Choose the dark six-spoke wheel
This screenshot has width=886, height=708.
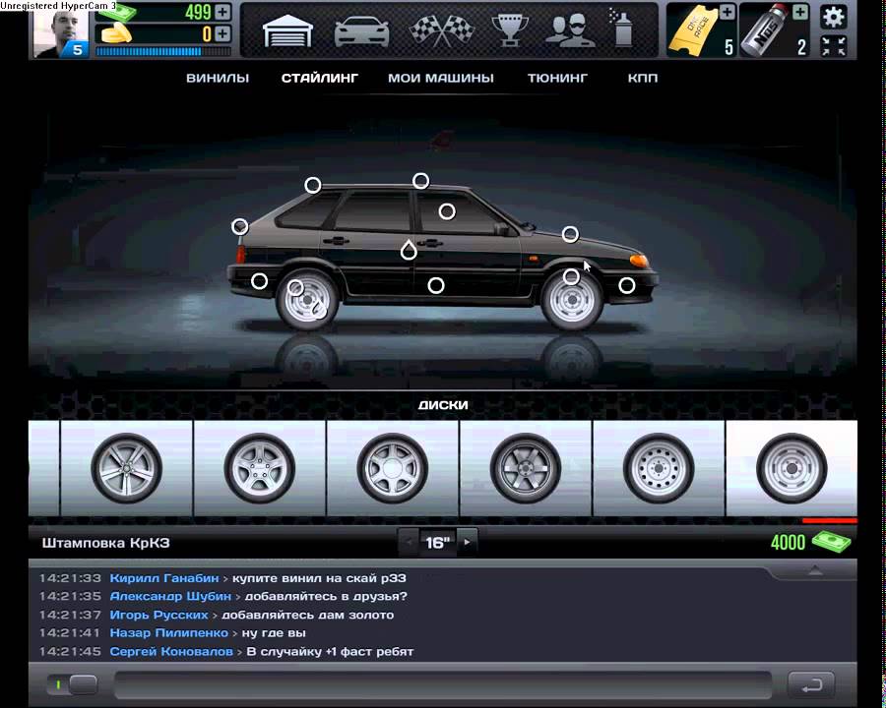tap(526, 468)
